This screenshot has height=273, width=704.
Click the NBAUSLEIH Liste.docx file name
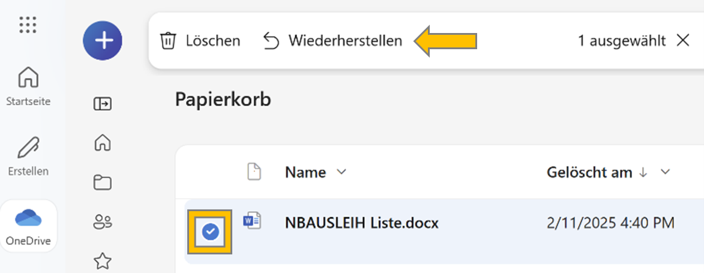point(362,223)
